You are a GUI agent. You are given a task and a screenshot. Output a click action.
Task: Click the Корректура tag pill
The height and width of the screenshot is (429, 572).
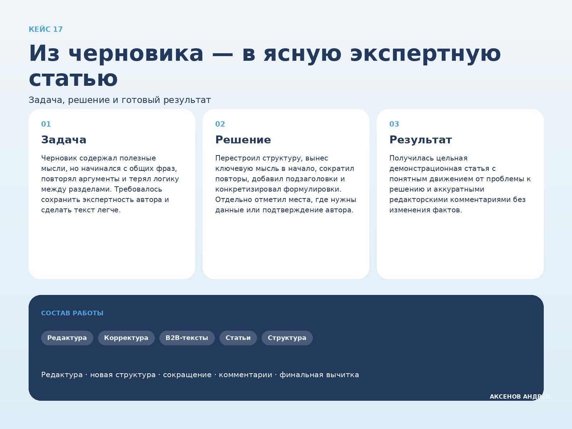[x=126, y=338]
